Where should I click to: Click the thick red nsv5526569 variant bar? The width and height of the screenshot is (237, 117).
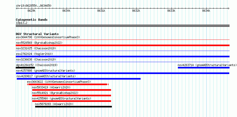pos(122,45)
